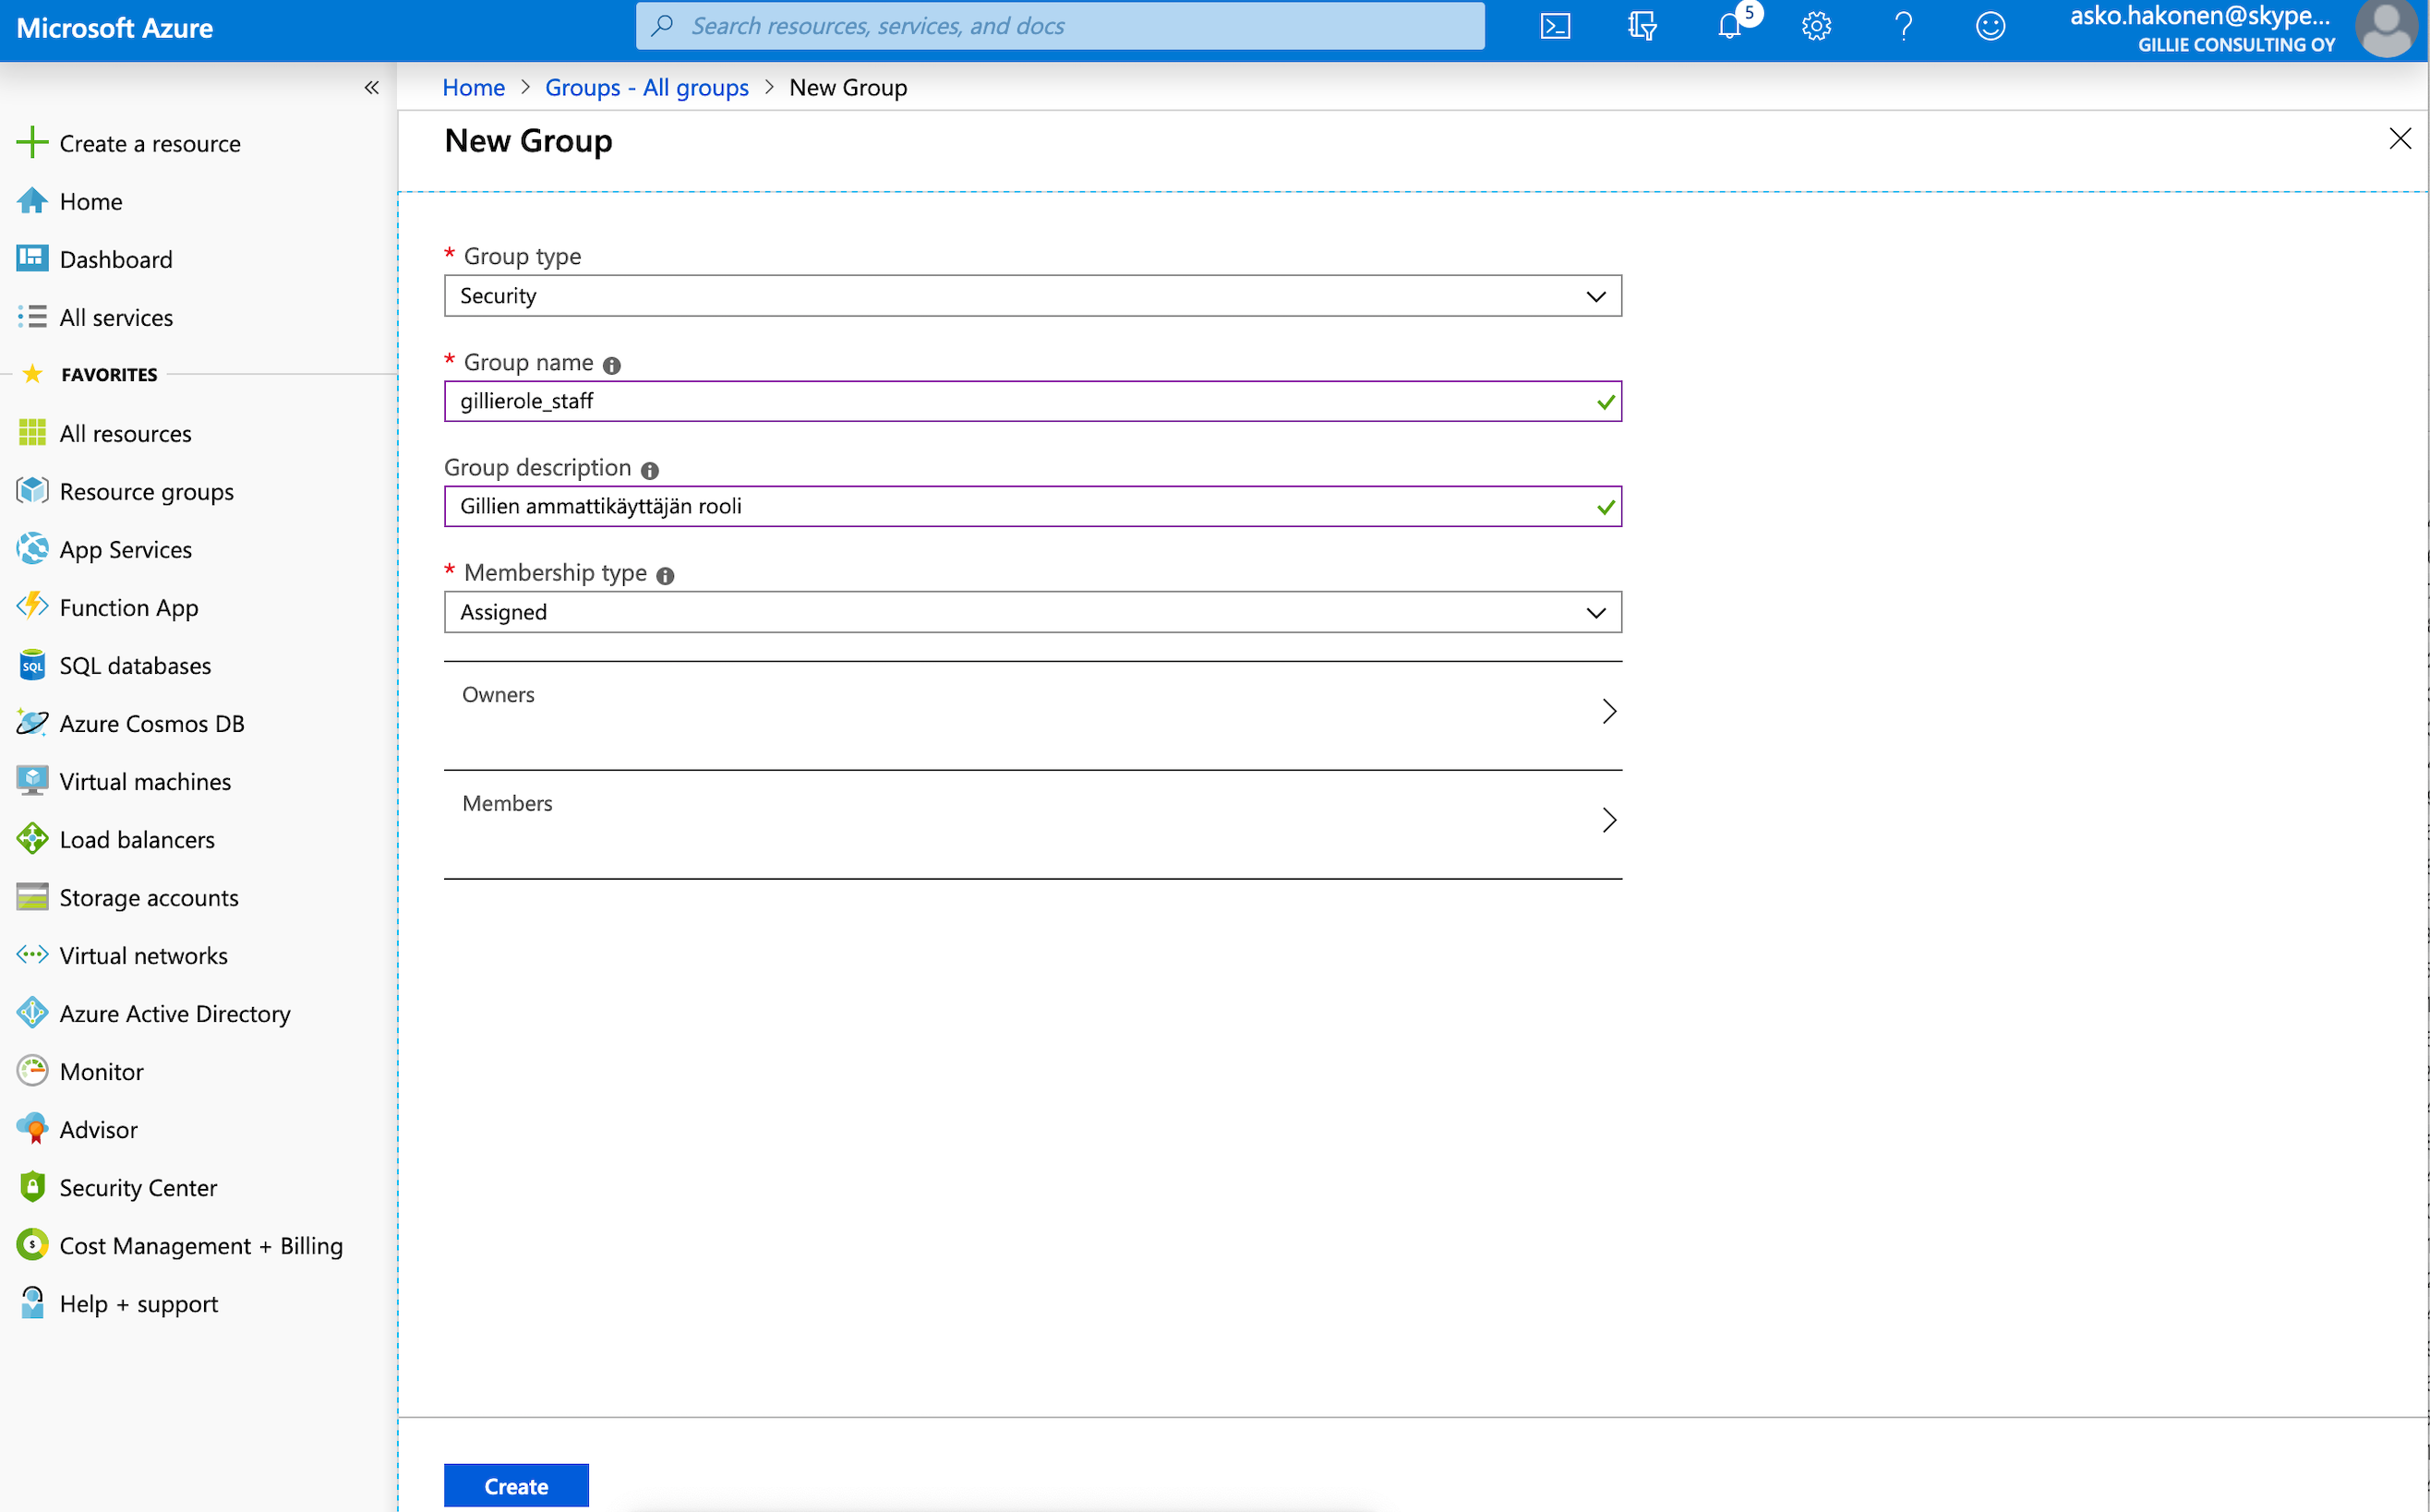Show info tooltip for Group name

tap(612, 365)
